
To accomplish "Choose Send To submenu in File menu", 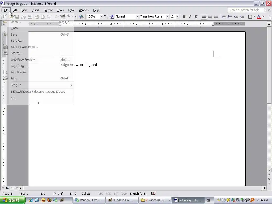I will [38, 85].
